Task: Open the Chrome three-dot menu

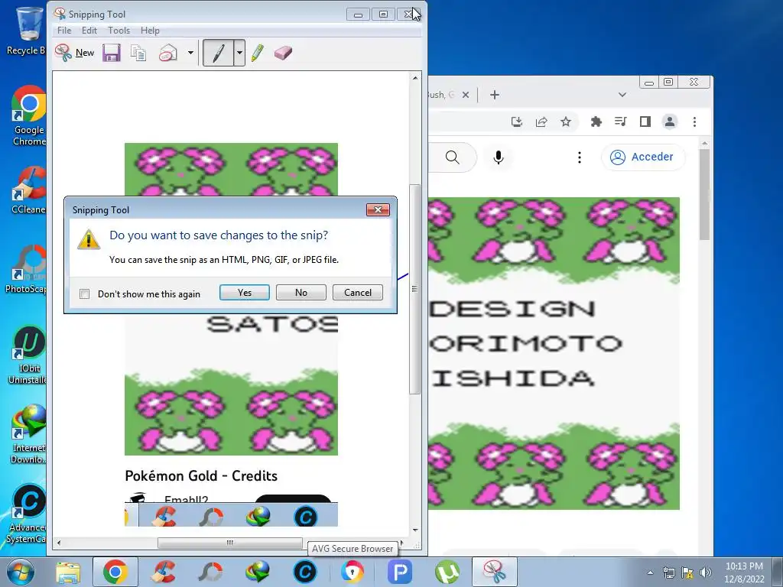Action: click(x=694, y=122)
